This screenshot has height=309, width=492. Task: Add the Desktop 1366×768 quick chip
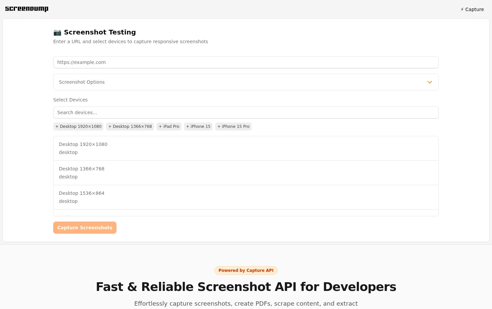tap(130, 127)
